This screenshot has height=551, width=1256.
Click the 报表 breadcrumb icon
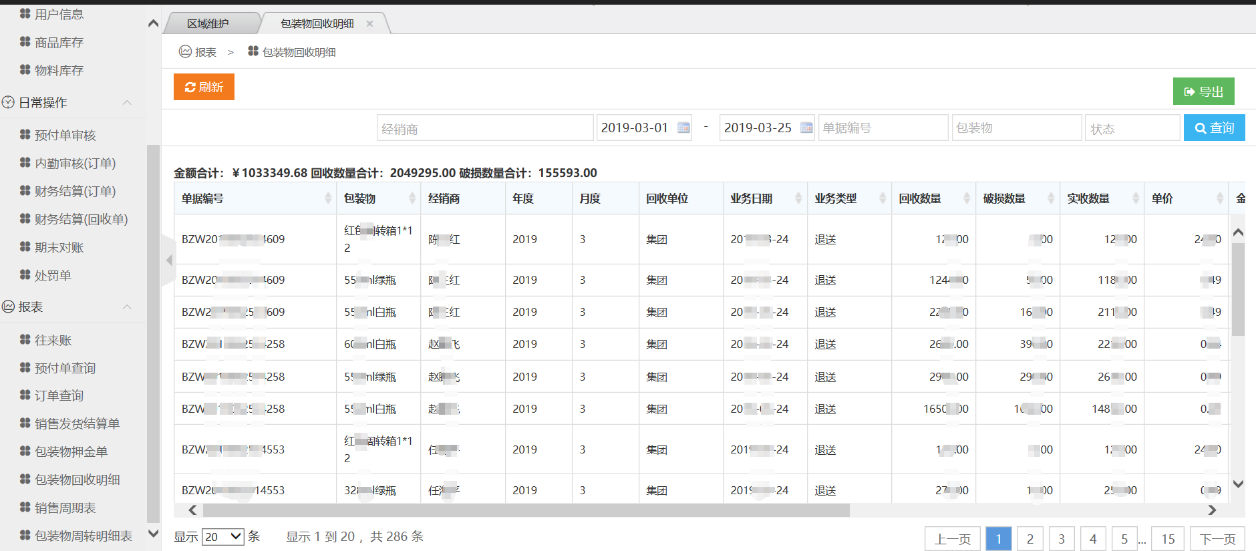pyautogui.click(x=185, y=51)
